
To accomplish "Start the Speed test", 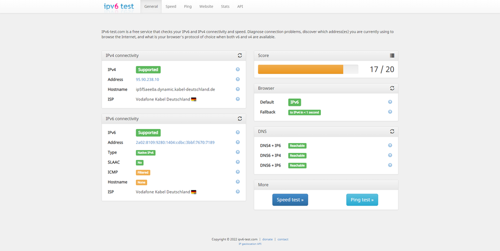I will point(290,199).
